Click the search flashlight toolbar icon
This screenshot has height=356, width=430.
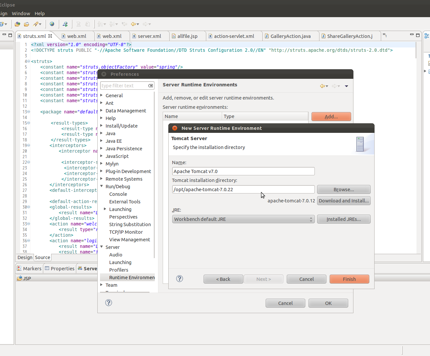tap(36, 24)
